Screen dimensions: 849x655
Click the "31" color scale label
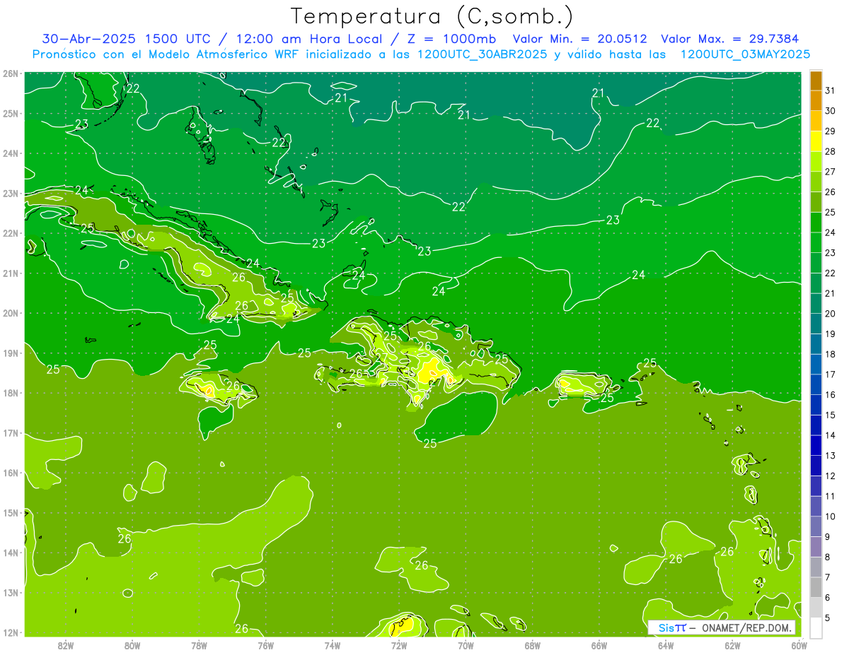click(x=830, y=91)
